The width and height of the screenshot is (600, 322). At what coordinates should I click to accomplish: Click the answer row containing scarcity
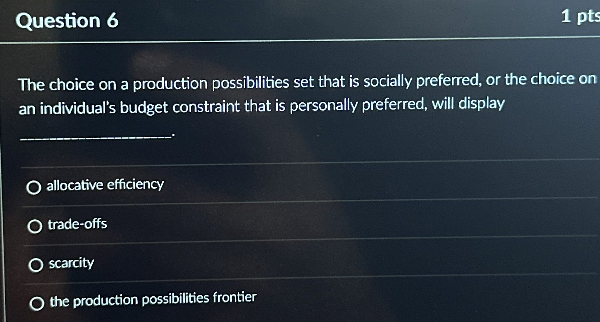pyautogui.click(x=264, y=264)
